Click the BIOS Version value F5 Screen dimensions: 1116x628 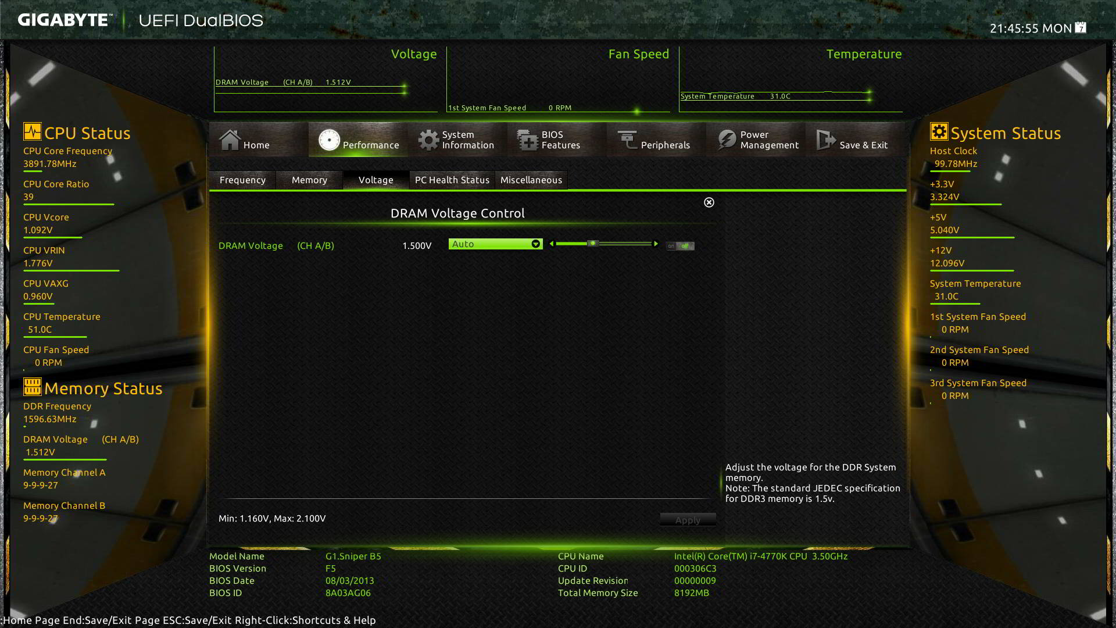pos(331,569)
